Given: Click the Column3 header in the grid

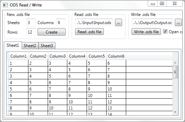Looking at the screenshot, I should (x=57, y=56).
